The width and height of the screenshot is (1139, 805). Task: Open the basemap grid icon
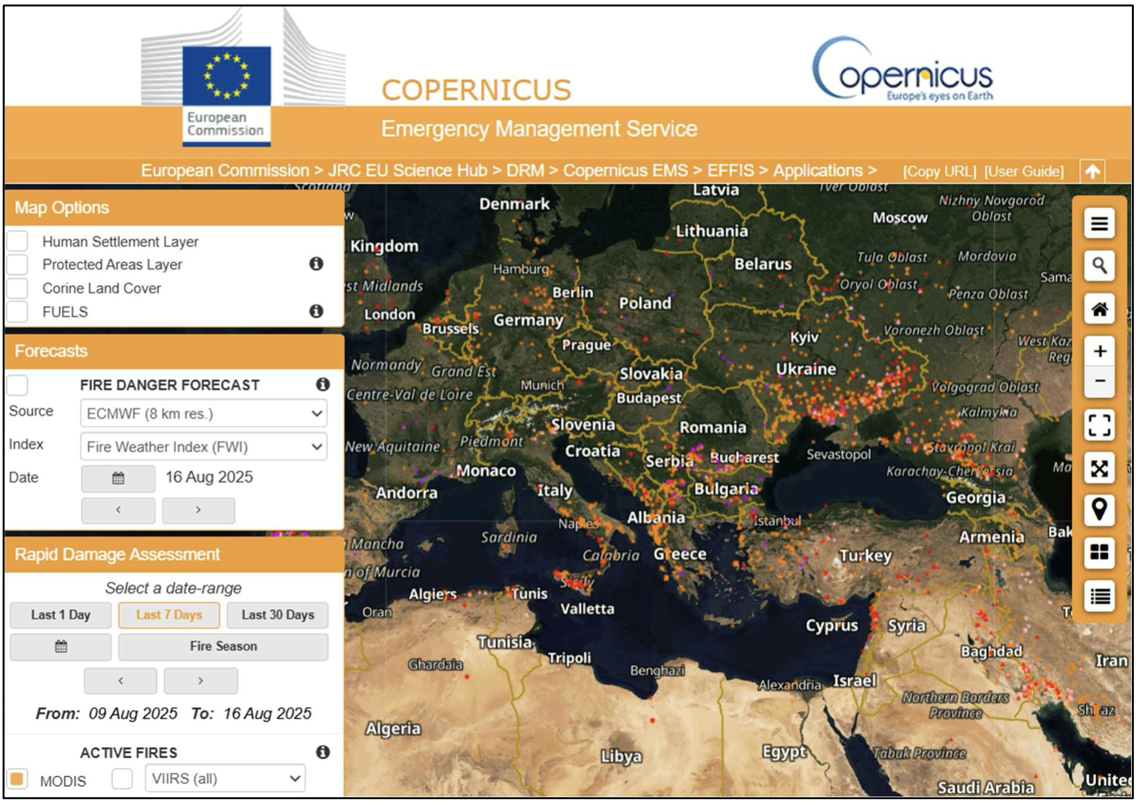coord(1099,552)
